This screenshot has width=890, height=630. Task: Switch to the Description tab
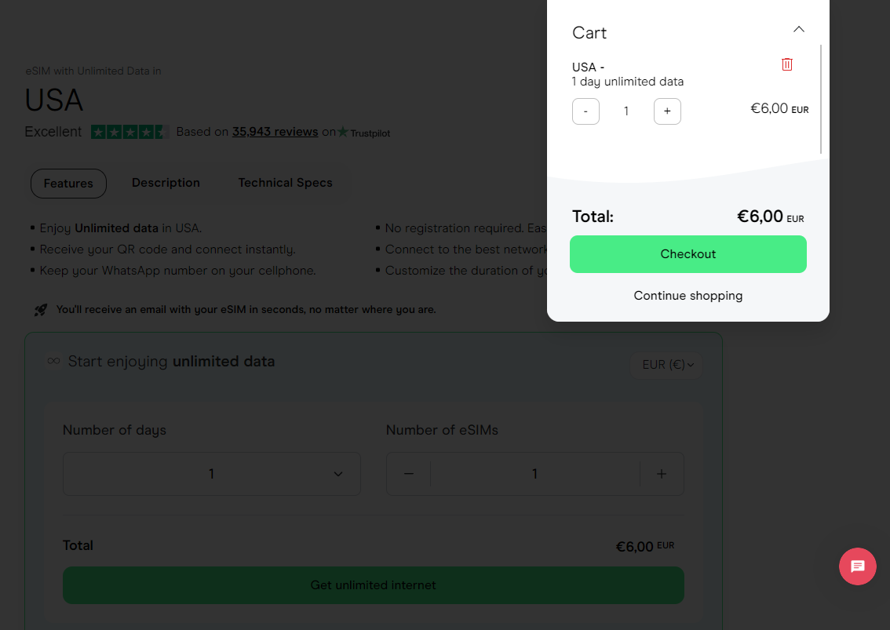[166, 183]
